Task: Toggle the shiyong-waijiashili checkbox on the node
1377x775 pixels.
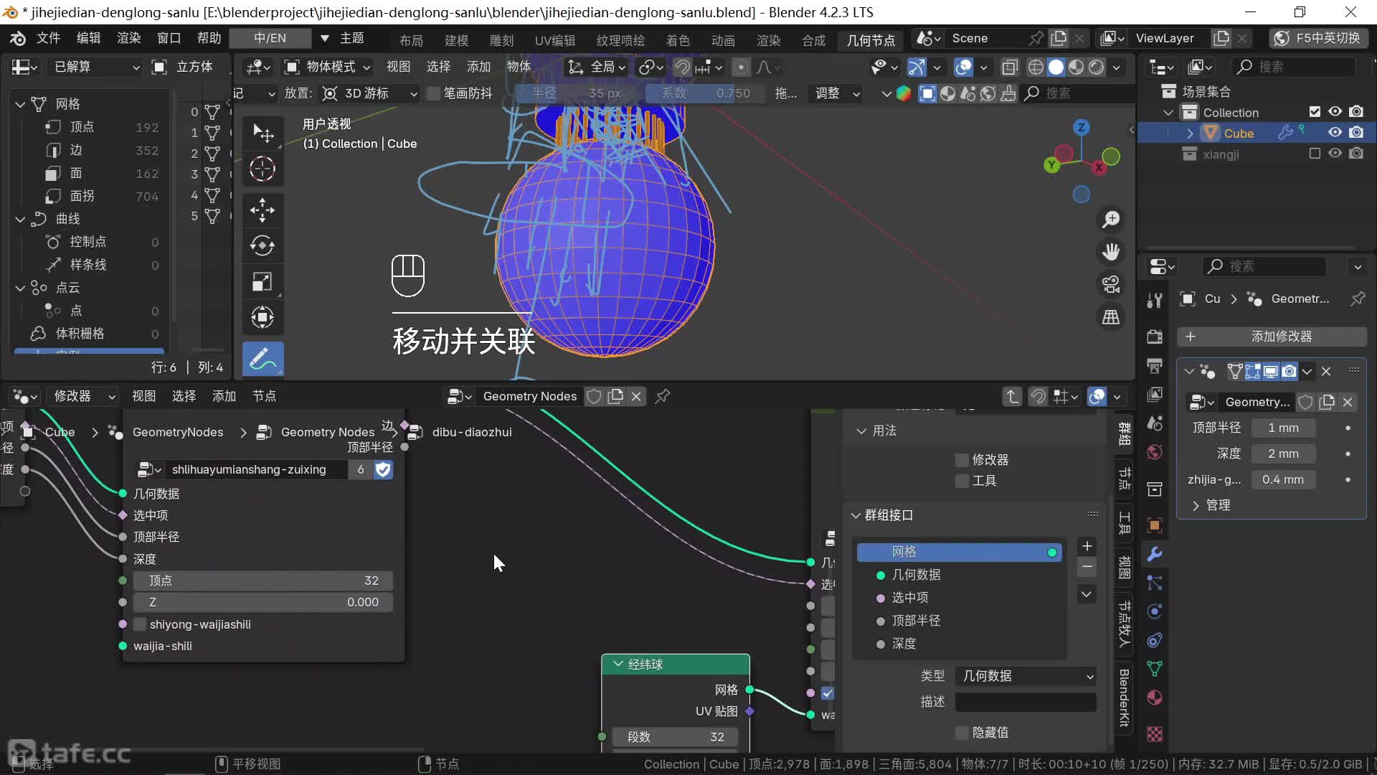Action: point(141,624)
